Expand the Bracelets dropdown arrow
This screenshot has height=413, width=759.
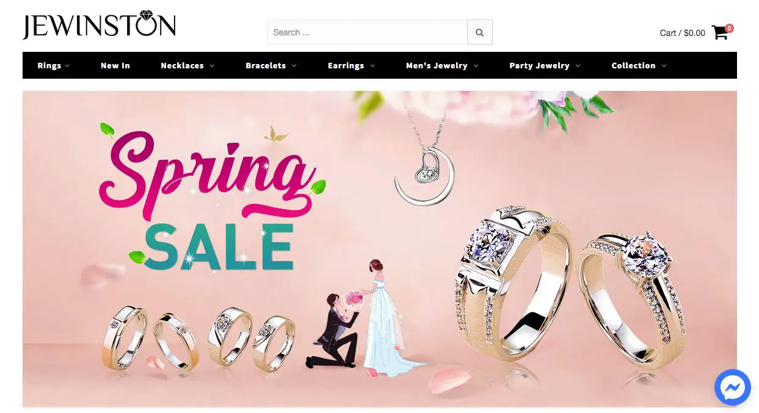[294, 66]
